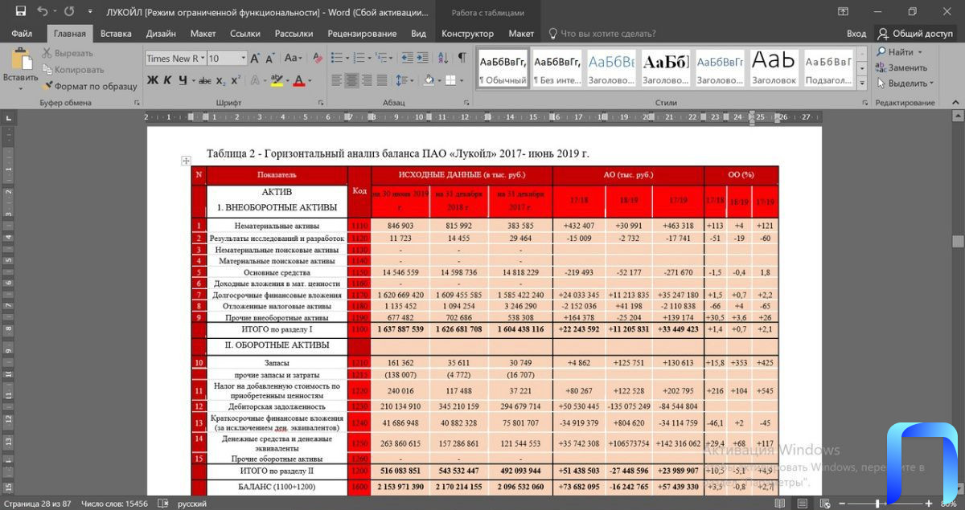Undo the last action

[x=42, y=11]
